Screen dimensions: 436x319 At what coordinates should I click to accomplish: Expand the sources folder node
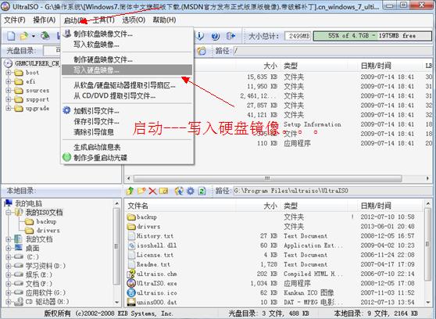click(x=9, y=91)
